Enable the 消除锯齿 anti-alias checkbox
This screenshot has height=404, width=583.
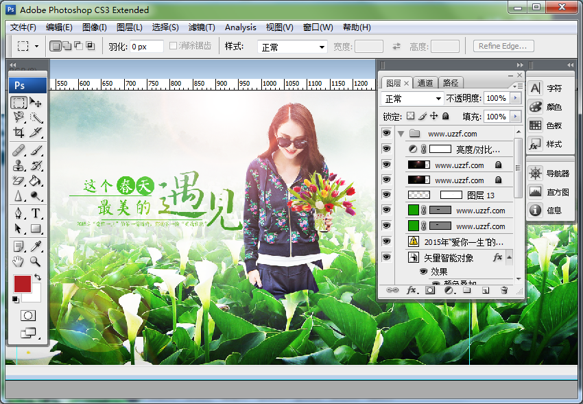tap(174, 47)
